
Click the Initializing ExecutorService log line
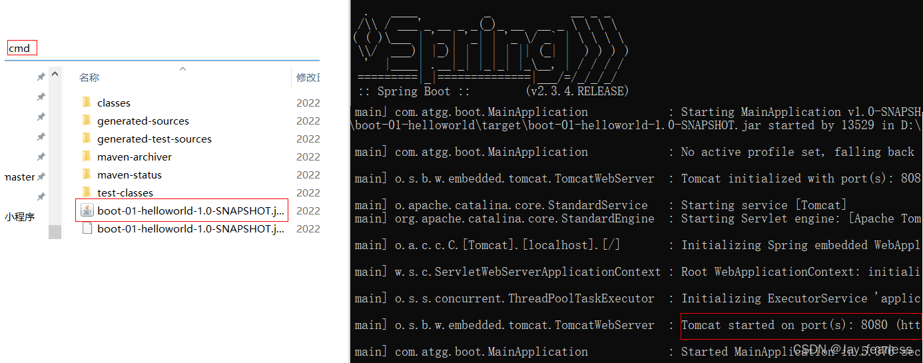[639, 298]
